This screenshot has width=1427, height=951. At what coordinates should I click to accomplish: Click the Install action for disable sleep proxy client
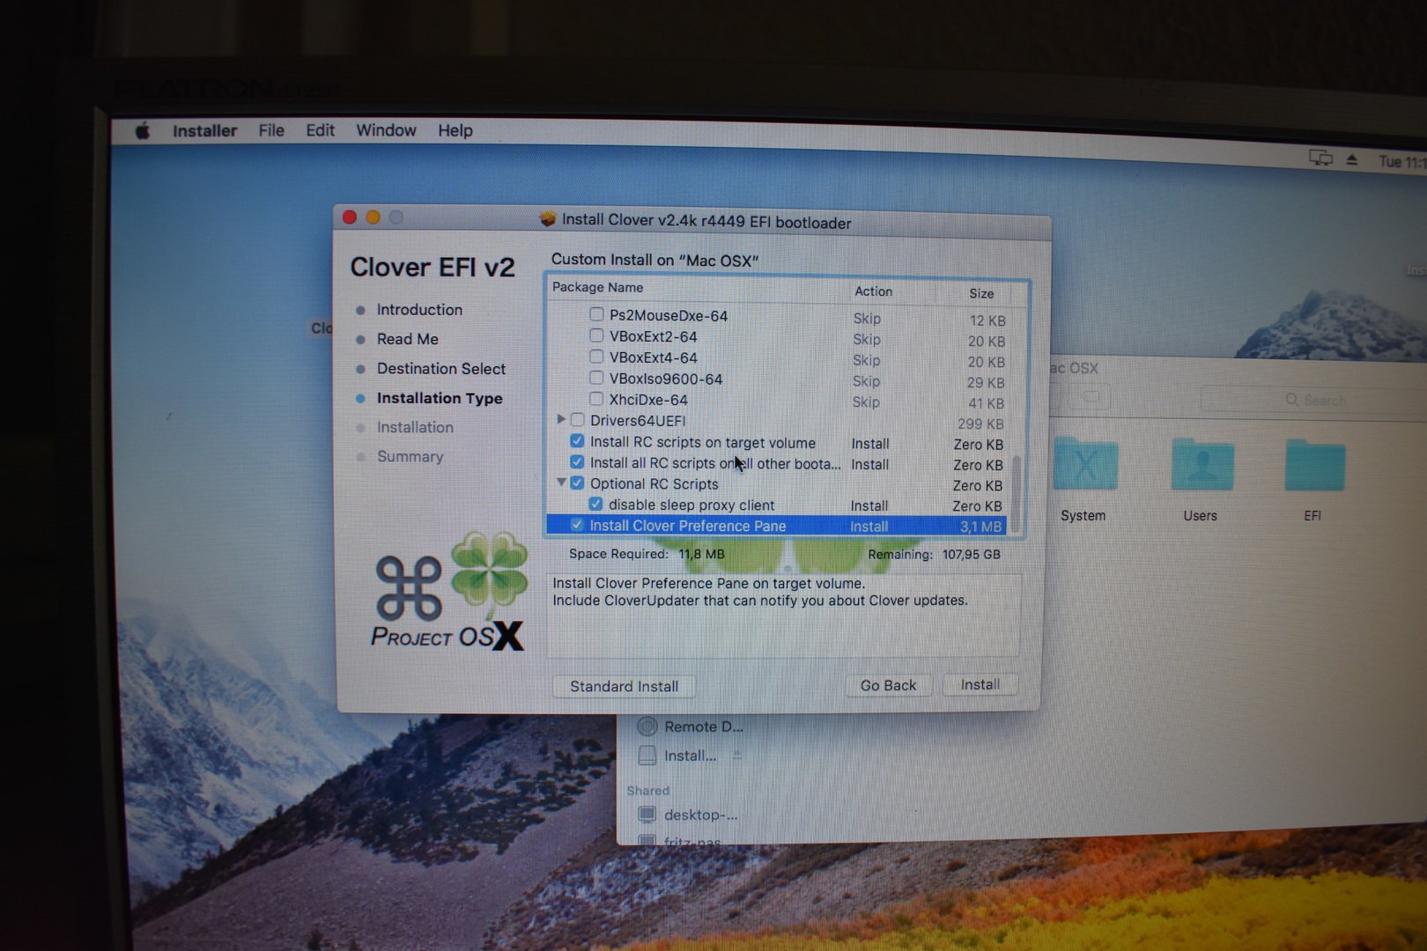tap(869, 505)
